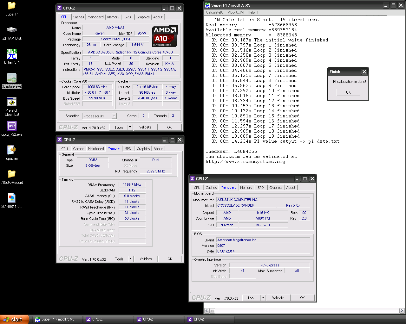Open Graphics tab in Memory CPU-Z window
Image resolution: width=406 pixels, height=324 pixels.
[143, 149]
